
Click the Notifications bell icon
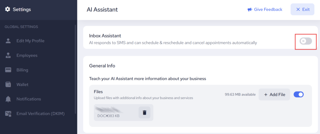(x=8, y=99)
